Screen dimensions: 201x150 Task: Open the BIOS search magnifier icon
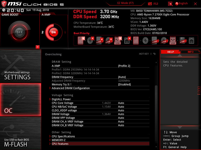pos(170,4)
